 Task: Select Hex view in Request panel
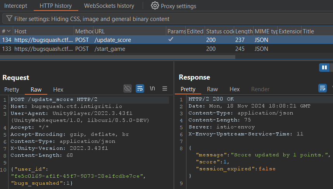(x=58, y=90)
